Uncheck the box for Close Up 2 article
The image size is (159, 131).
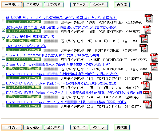click(3, 67)
